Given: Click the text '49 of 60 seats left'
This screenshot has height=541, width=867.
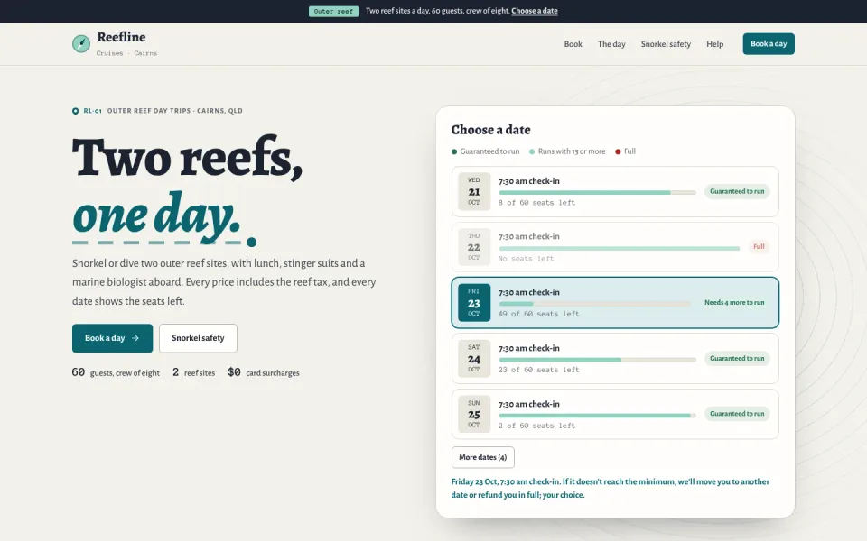Looking at the screenshot, I should pos(538,314).
